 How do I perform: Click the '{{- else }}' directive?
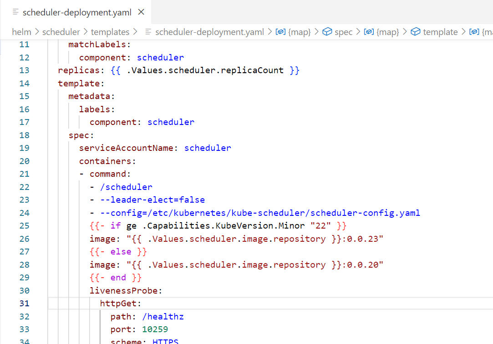click(118, 252)
